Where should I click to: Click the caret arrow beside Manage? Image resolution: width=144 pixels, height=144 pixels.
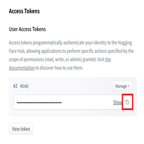129,86
